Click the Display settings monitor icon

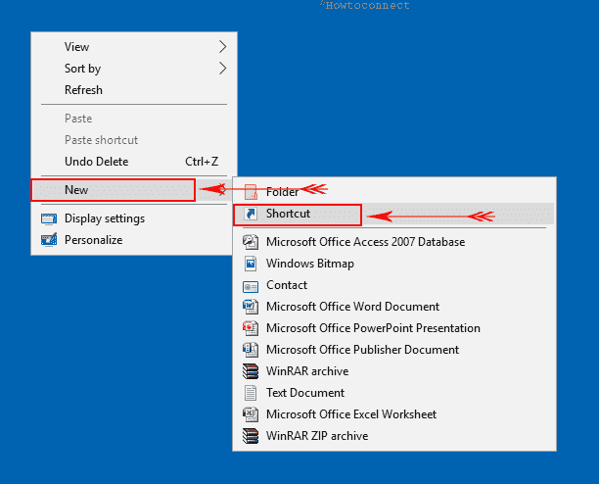pos(49,218)
